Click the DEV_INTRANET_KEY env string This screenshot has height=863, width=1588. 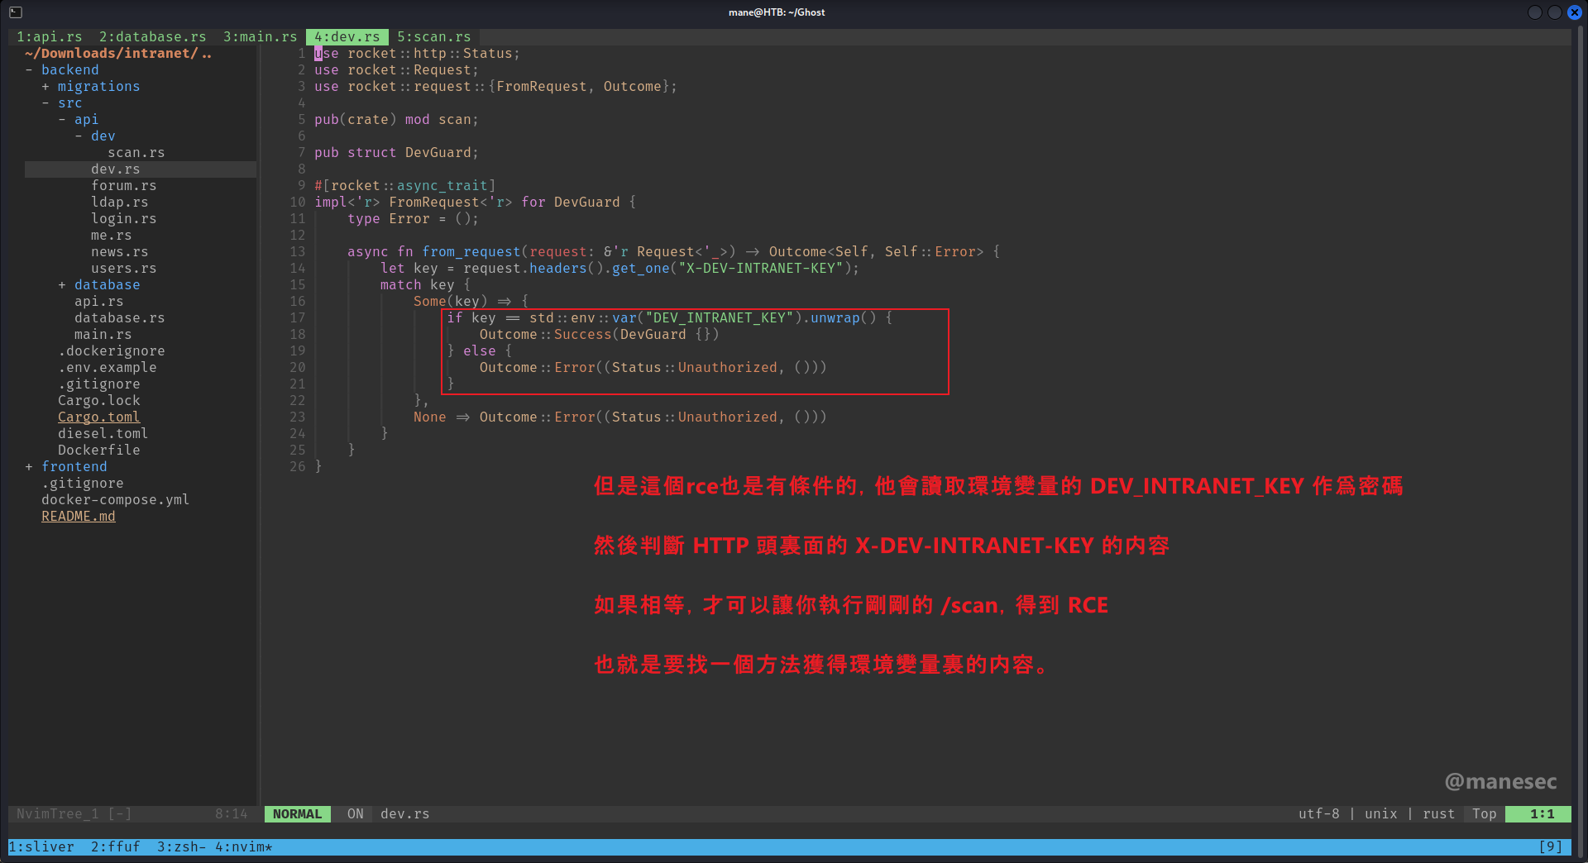[x=719, y=318]
